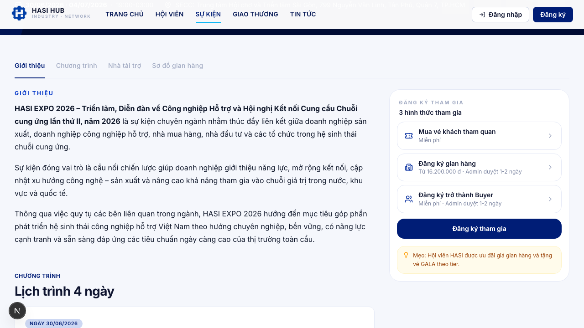Image resolution: width=584 pixels, height=328 pixels.
Task: Switch to the Nhà tài trợ tab
Action: pos(125,66)
